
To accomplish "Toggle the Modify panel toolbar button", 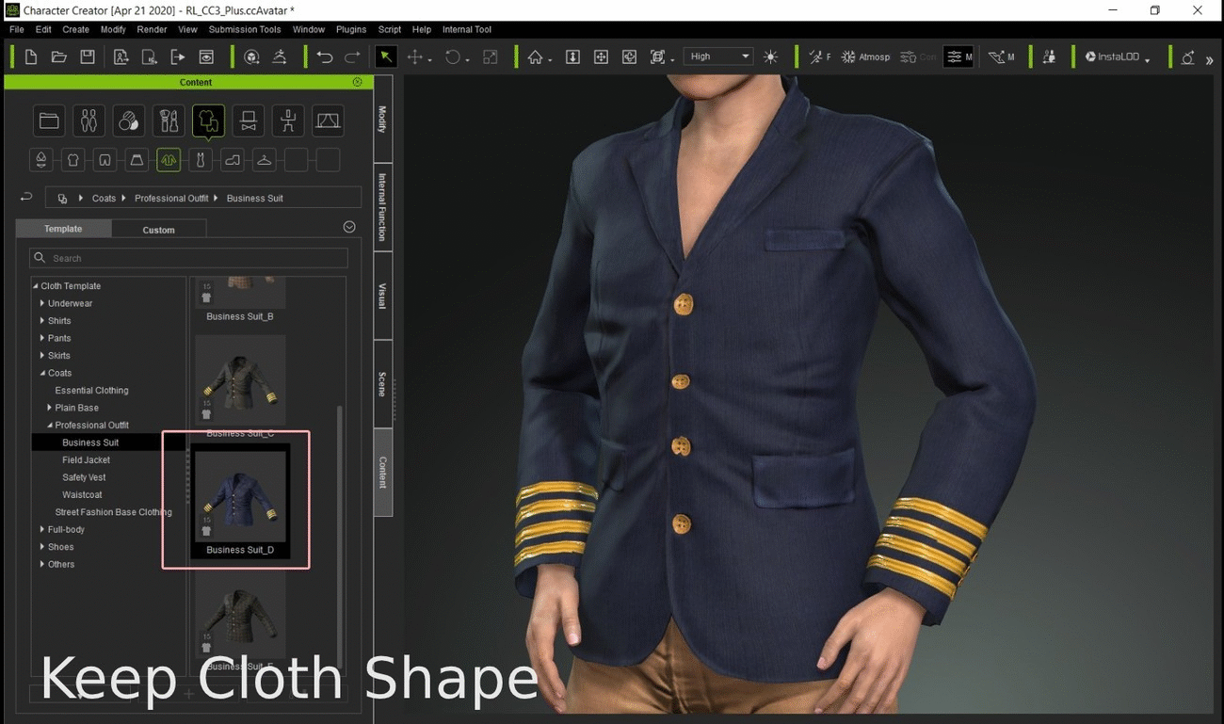I will pos(958,57).
